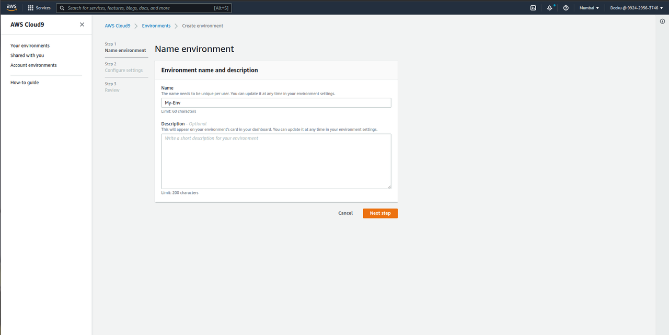Click the magnifier icon in search bar
This screenshot has width=669, height=335.
(63, 8)
